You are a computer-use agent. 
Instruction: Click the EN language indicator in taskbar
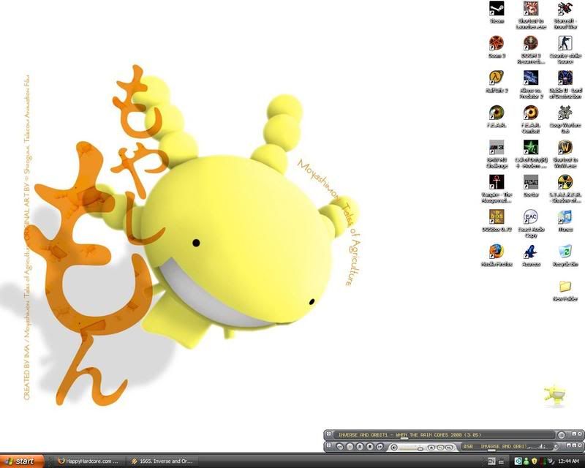[491, 461]
